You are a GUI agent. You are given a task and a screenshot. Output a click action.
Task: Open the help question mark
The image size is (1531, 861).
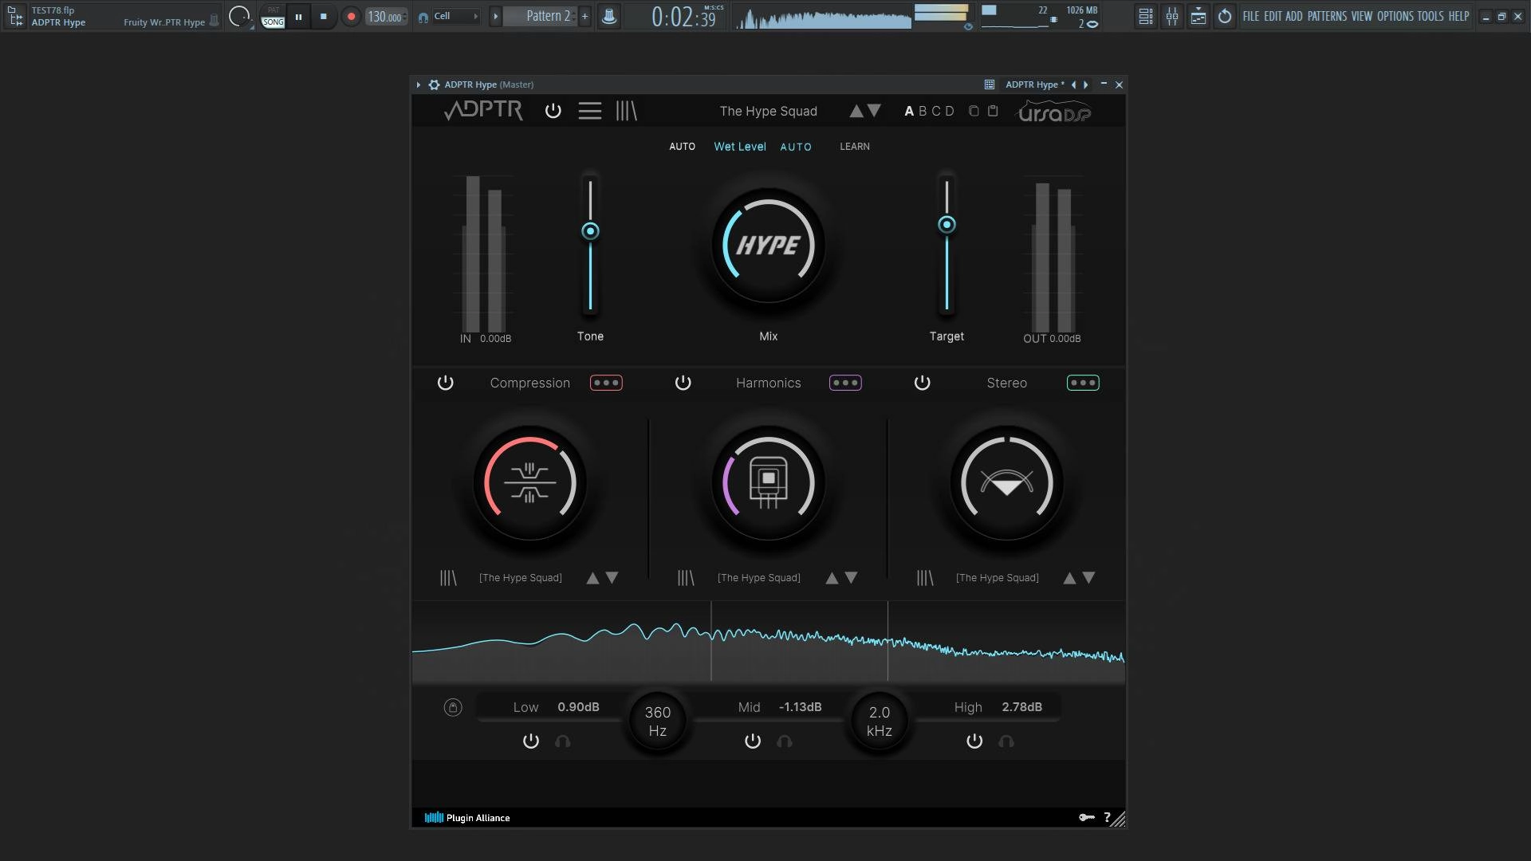[x=1107, y=817]
